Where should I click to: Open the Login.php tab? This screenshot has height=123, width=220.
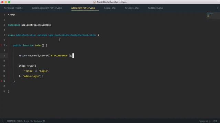tap(110, 8)
